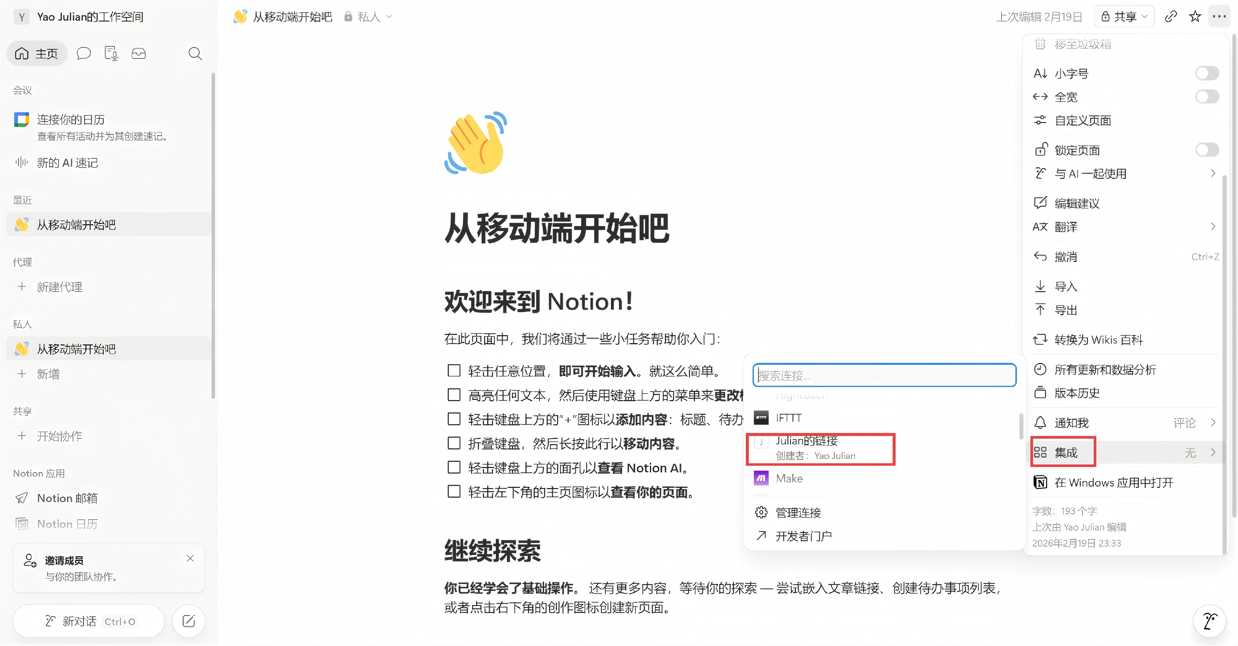Open 集成 submenu

[1125, 452]
